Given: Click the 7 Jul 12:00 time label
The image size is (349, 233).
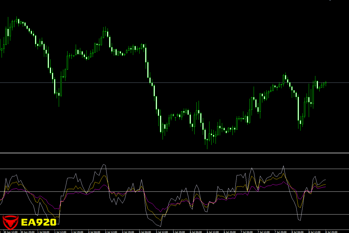Looking at the screenshot, I should [263, 232].
